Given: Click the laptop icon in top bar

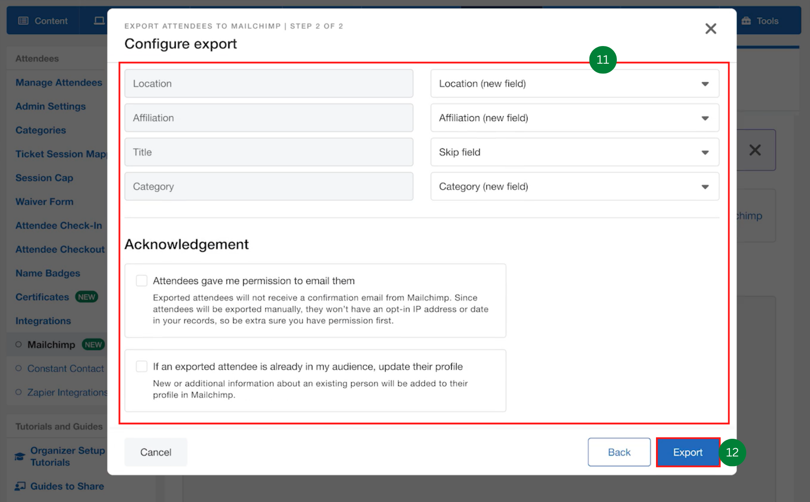Looking at the screenshot, I should [99, 21].
